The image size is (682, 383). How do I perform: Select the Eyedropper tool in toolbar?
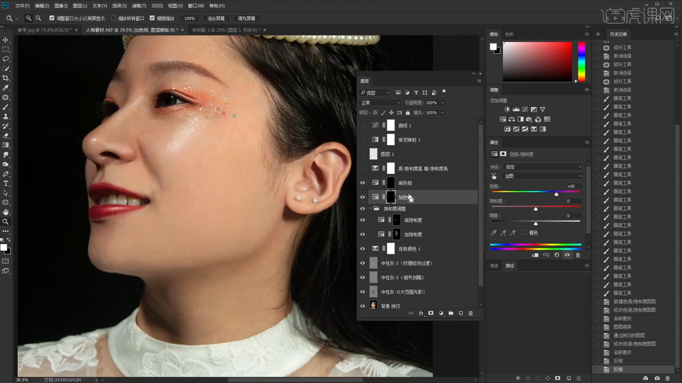click(x=6, y=88)
